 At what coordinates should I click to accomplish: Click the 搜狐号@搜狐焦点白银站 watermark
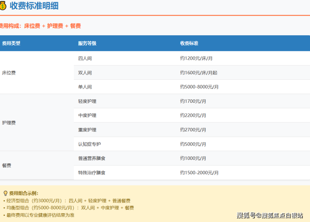(x=270, y=215)
